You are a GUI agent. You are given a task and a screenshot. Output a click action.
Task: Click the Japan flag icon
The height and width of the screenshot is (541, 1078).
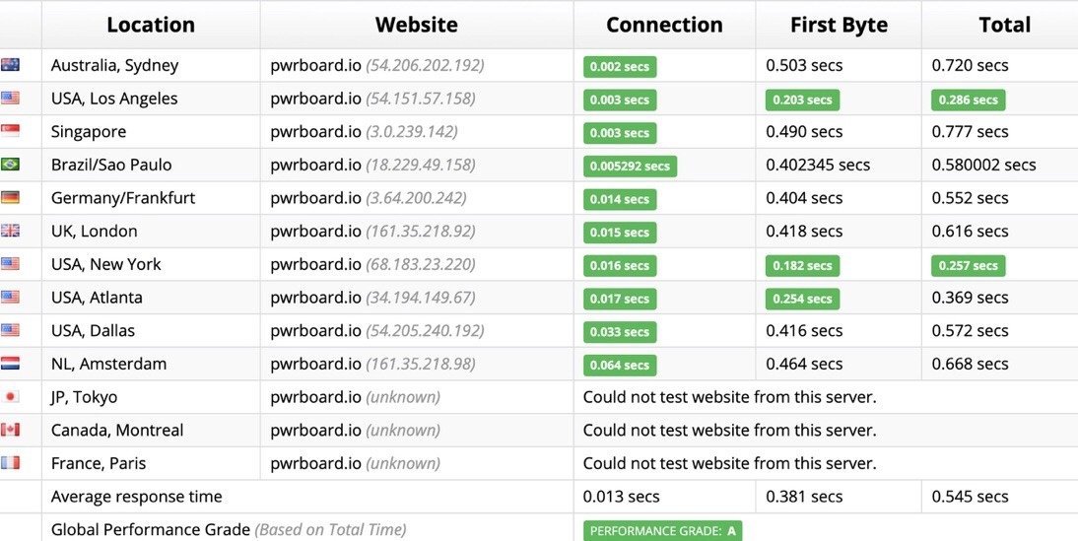click(10, 397)
